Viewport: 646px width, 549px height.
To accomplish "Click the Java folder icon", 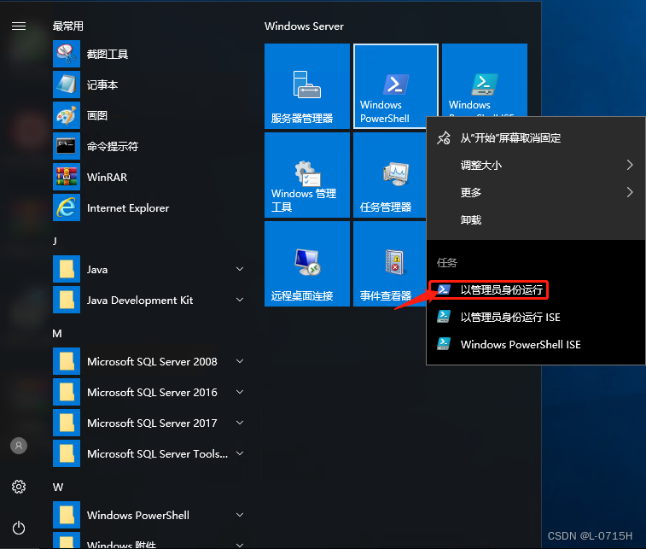I will [x=67, y=269].
